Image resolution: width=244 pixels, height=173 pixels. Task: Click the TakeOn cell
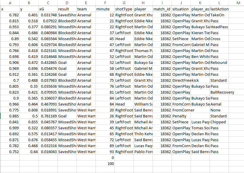point(217,15)
